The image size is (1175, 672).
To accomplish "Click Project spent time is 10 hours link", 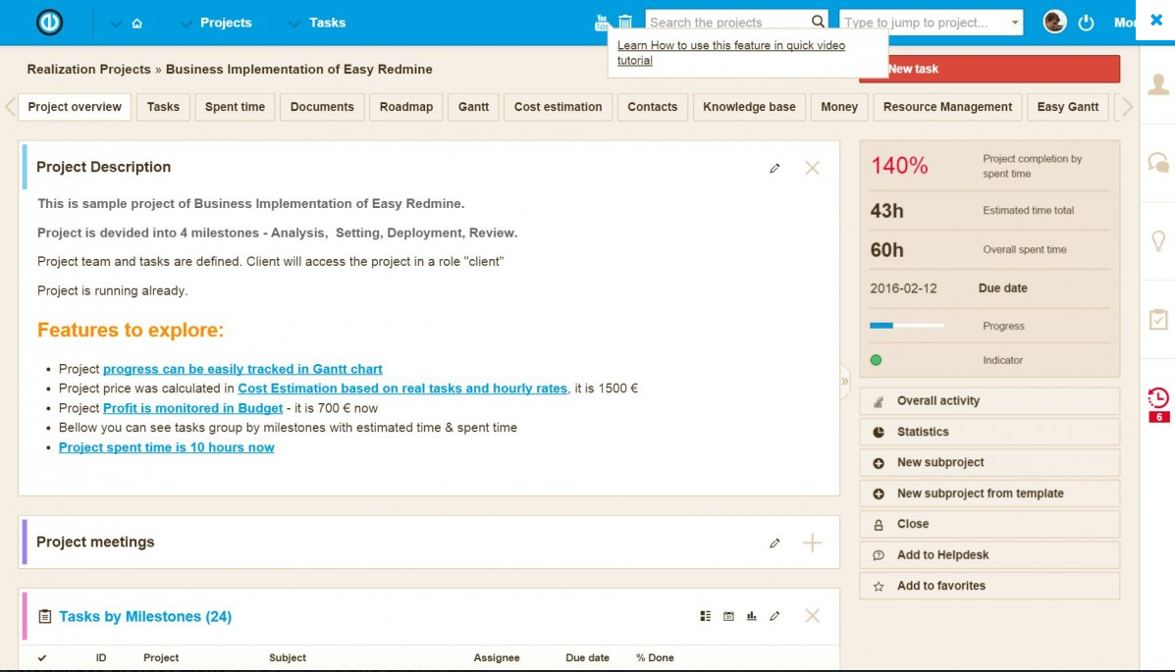I will pos(166,447).
